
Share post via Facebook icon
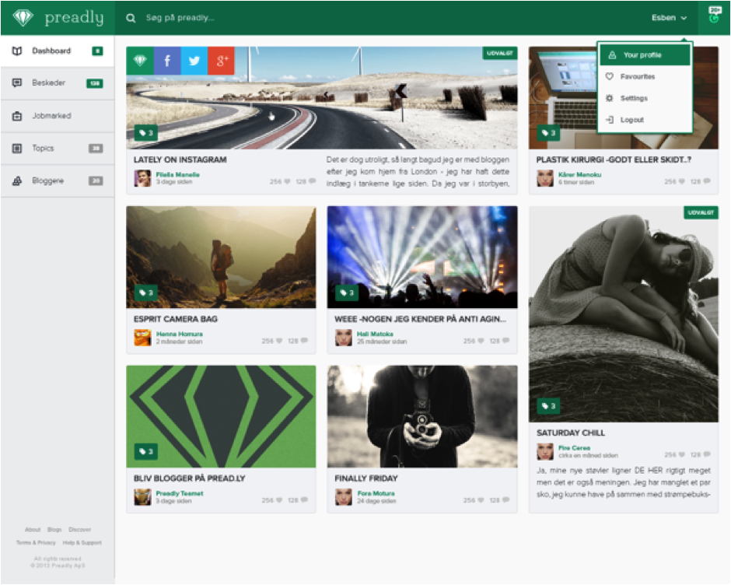166,61
